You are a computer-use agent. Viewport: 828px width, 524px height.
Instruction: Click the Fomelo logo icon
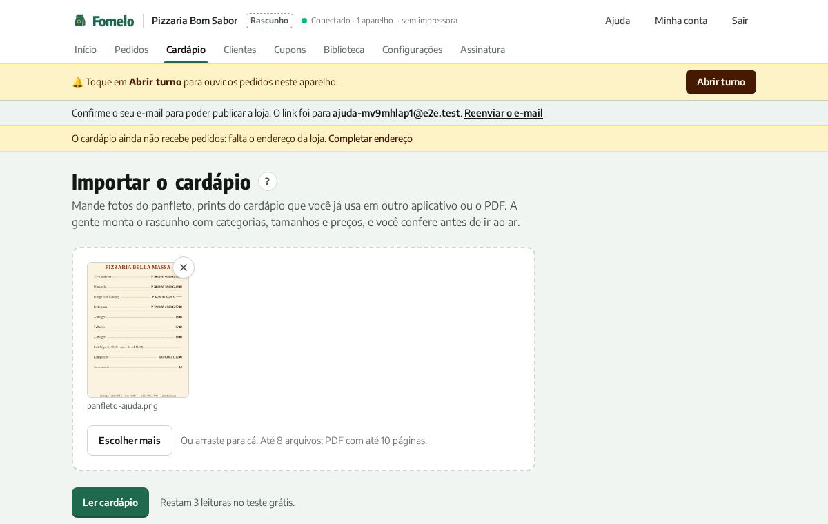pyautogui.click(x=80, y=21)
